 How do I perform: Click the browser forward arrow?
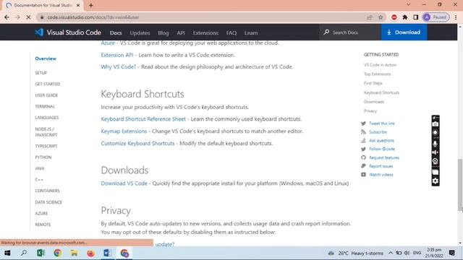[x=17, y=17]
